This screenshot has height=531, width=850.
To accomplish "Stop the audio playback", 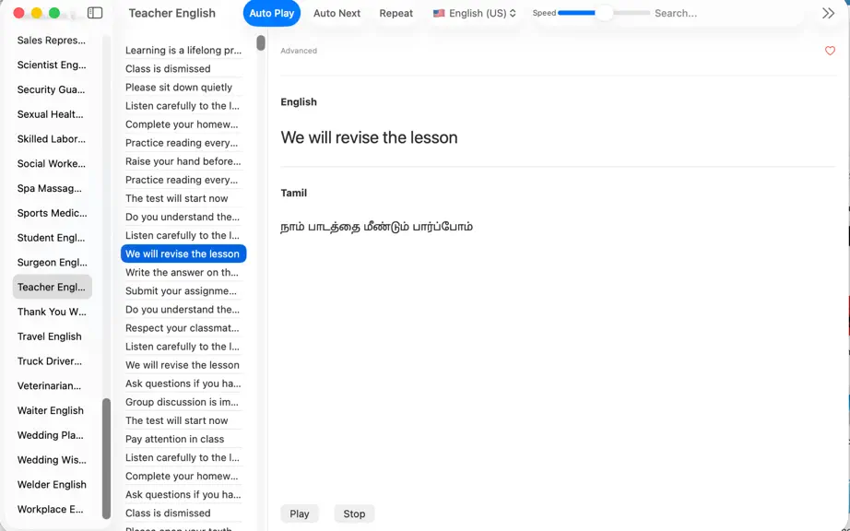I will [354, 513].
